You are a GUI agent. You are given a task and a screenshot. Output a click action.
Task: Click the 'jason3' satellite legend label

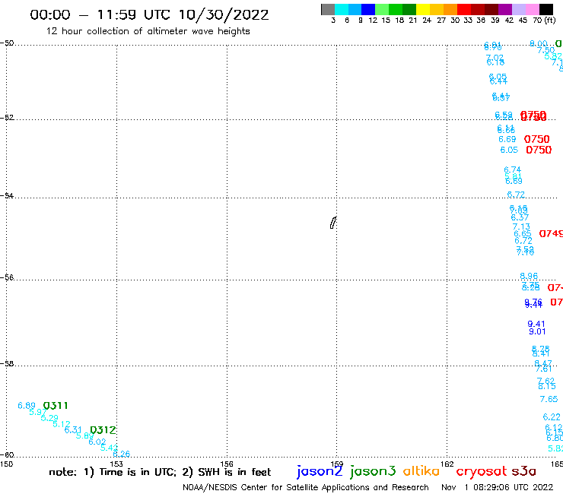point(373,471)
